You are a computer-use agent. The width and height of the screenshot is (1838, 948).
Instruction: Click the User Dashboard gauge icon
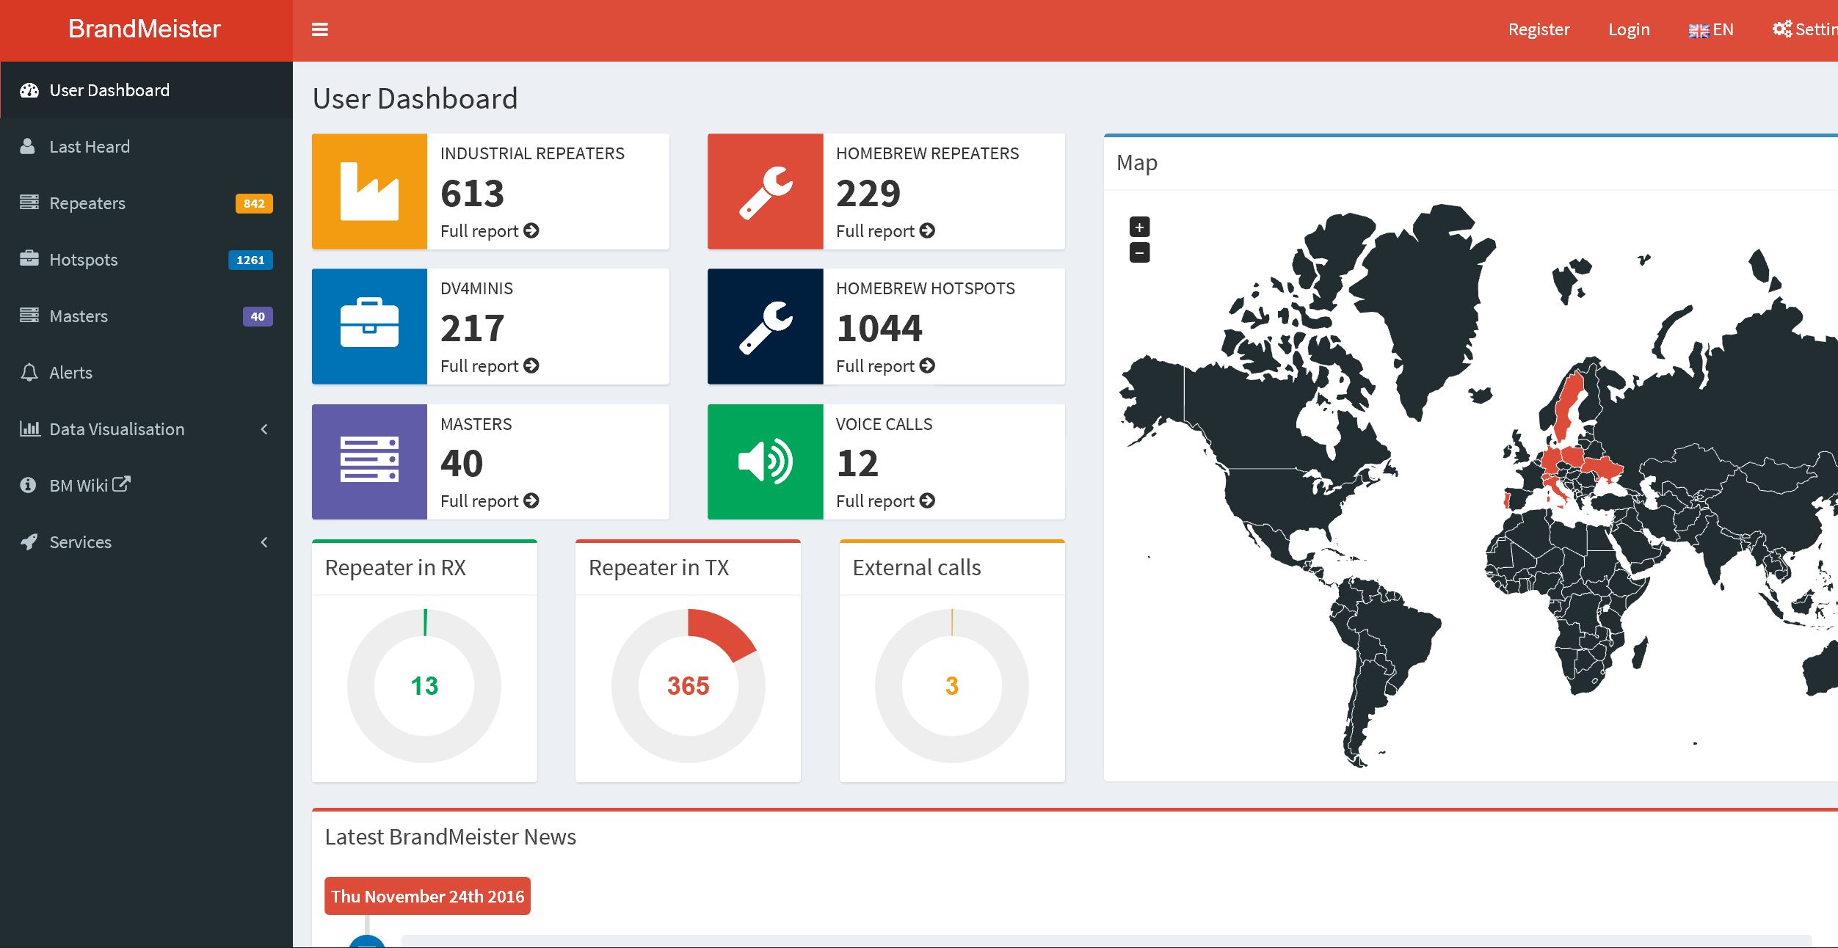(x=29, y=90)
